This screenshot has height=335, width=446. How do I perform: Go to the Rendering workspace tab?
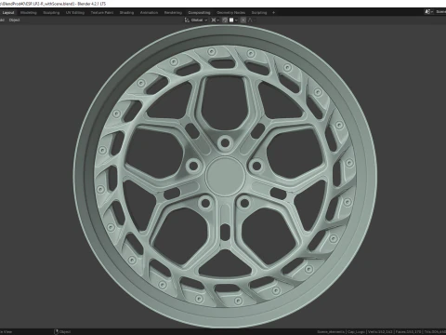[x=173, y=13]
